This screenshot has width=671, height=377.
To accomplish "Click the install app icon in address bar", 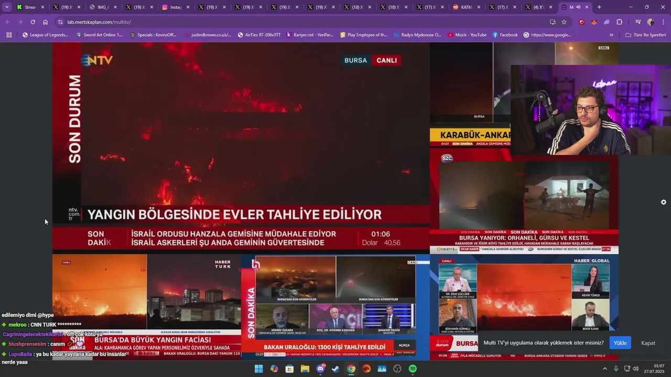I will pos(553,22).
